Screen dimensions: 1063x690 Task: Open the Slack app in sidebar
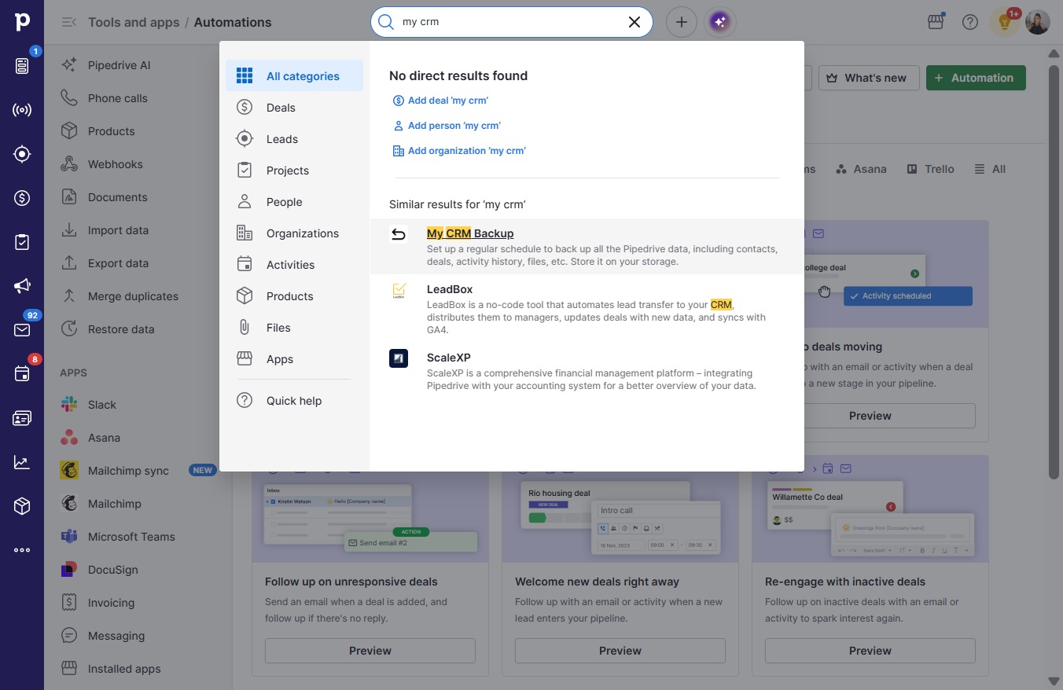pos(102,405)
